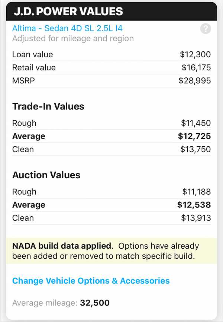Click the Loan value row

(x=33, y=54)
